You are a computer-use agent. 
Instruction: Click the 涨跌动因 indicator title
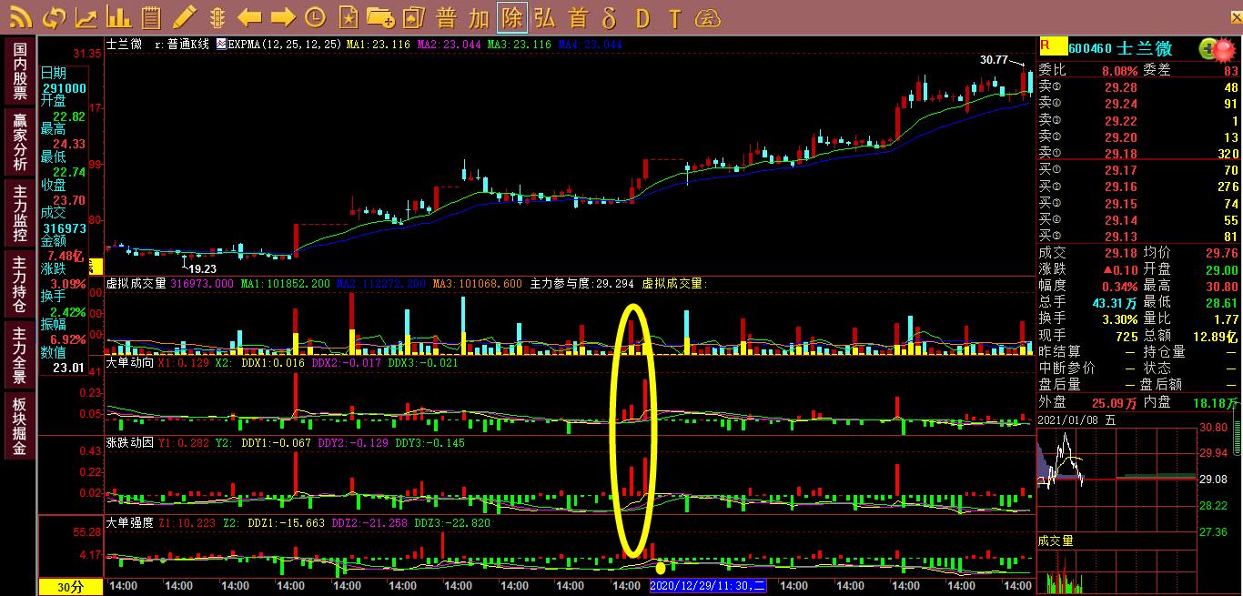click(x=130, y=443)
